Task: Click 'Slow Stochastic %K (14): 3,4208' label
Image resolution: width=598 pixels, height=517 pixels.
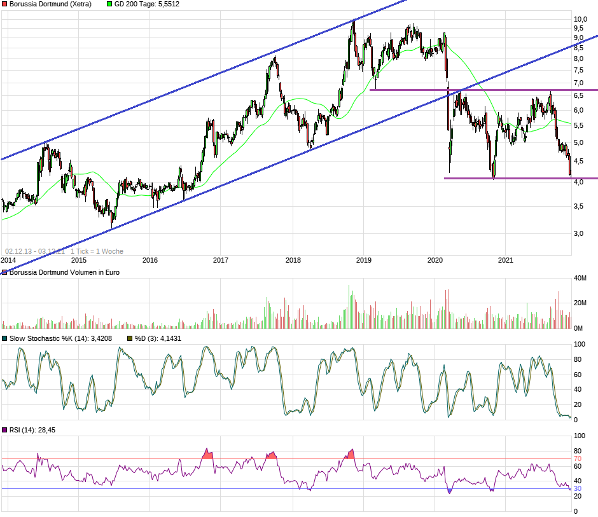Action: pos(60,338)
